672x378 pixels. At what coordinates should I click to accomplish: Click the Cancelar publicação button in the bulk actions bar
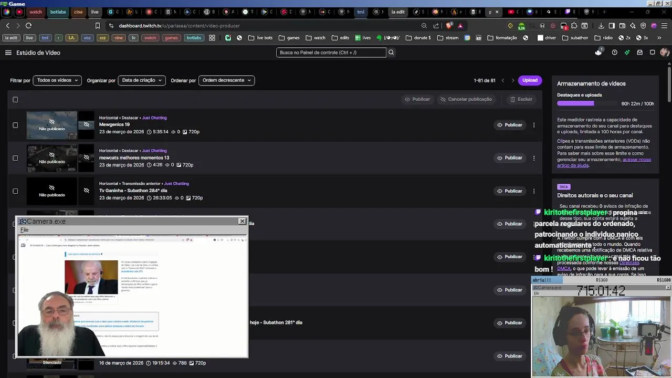click(x=466, y=99)
